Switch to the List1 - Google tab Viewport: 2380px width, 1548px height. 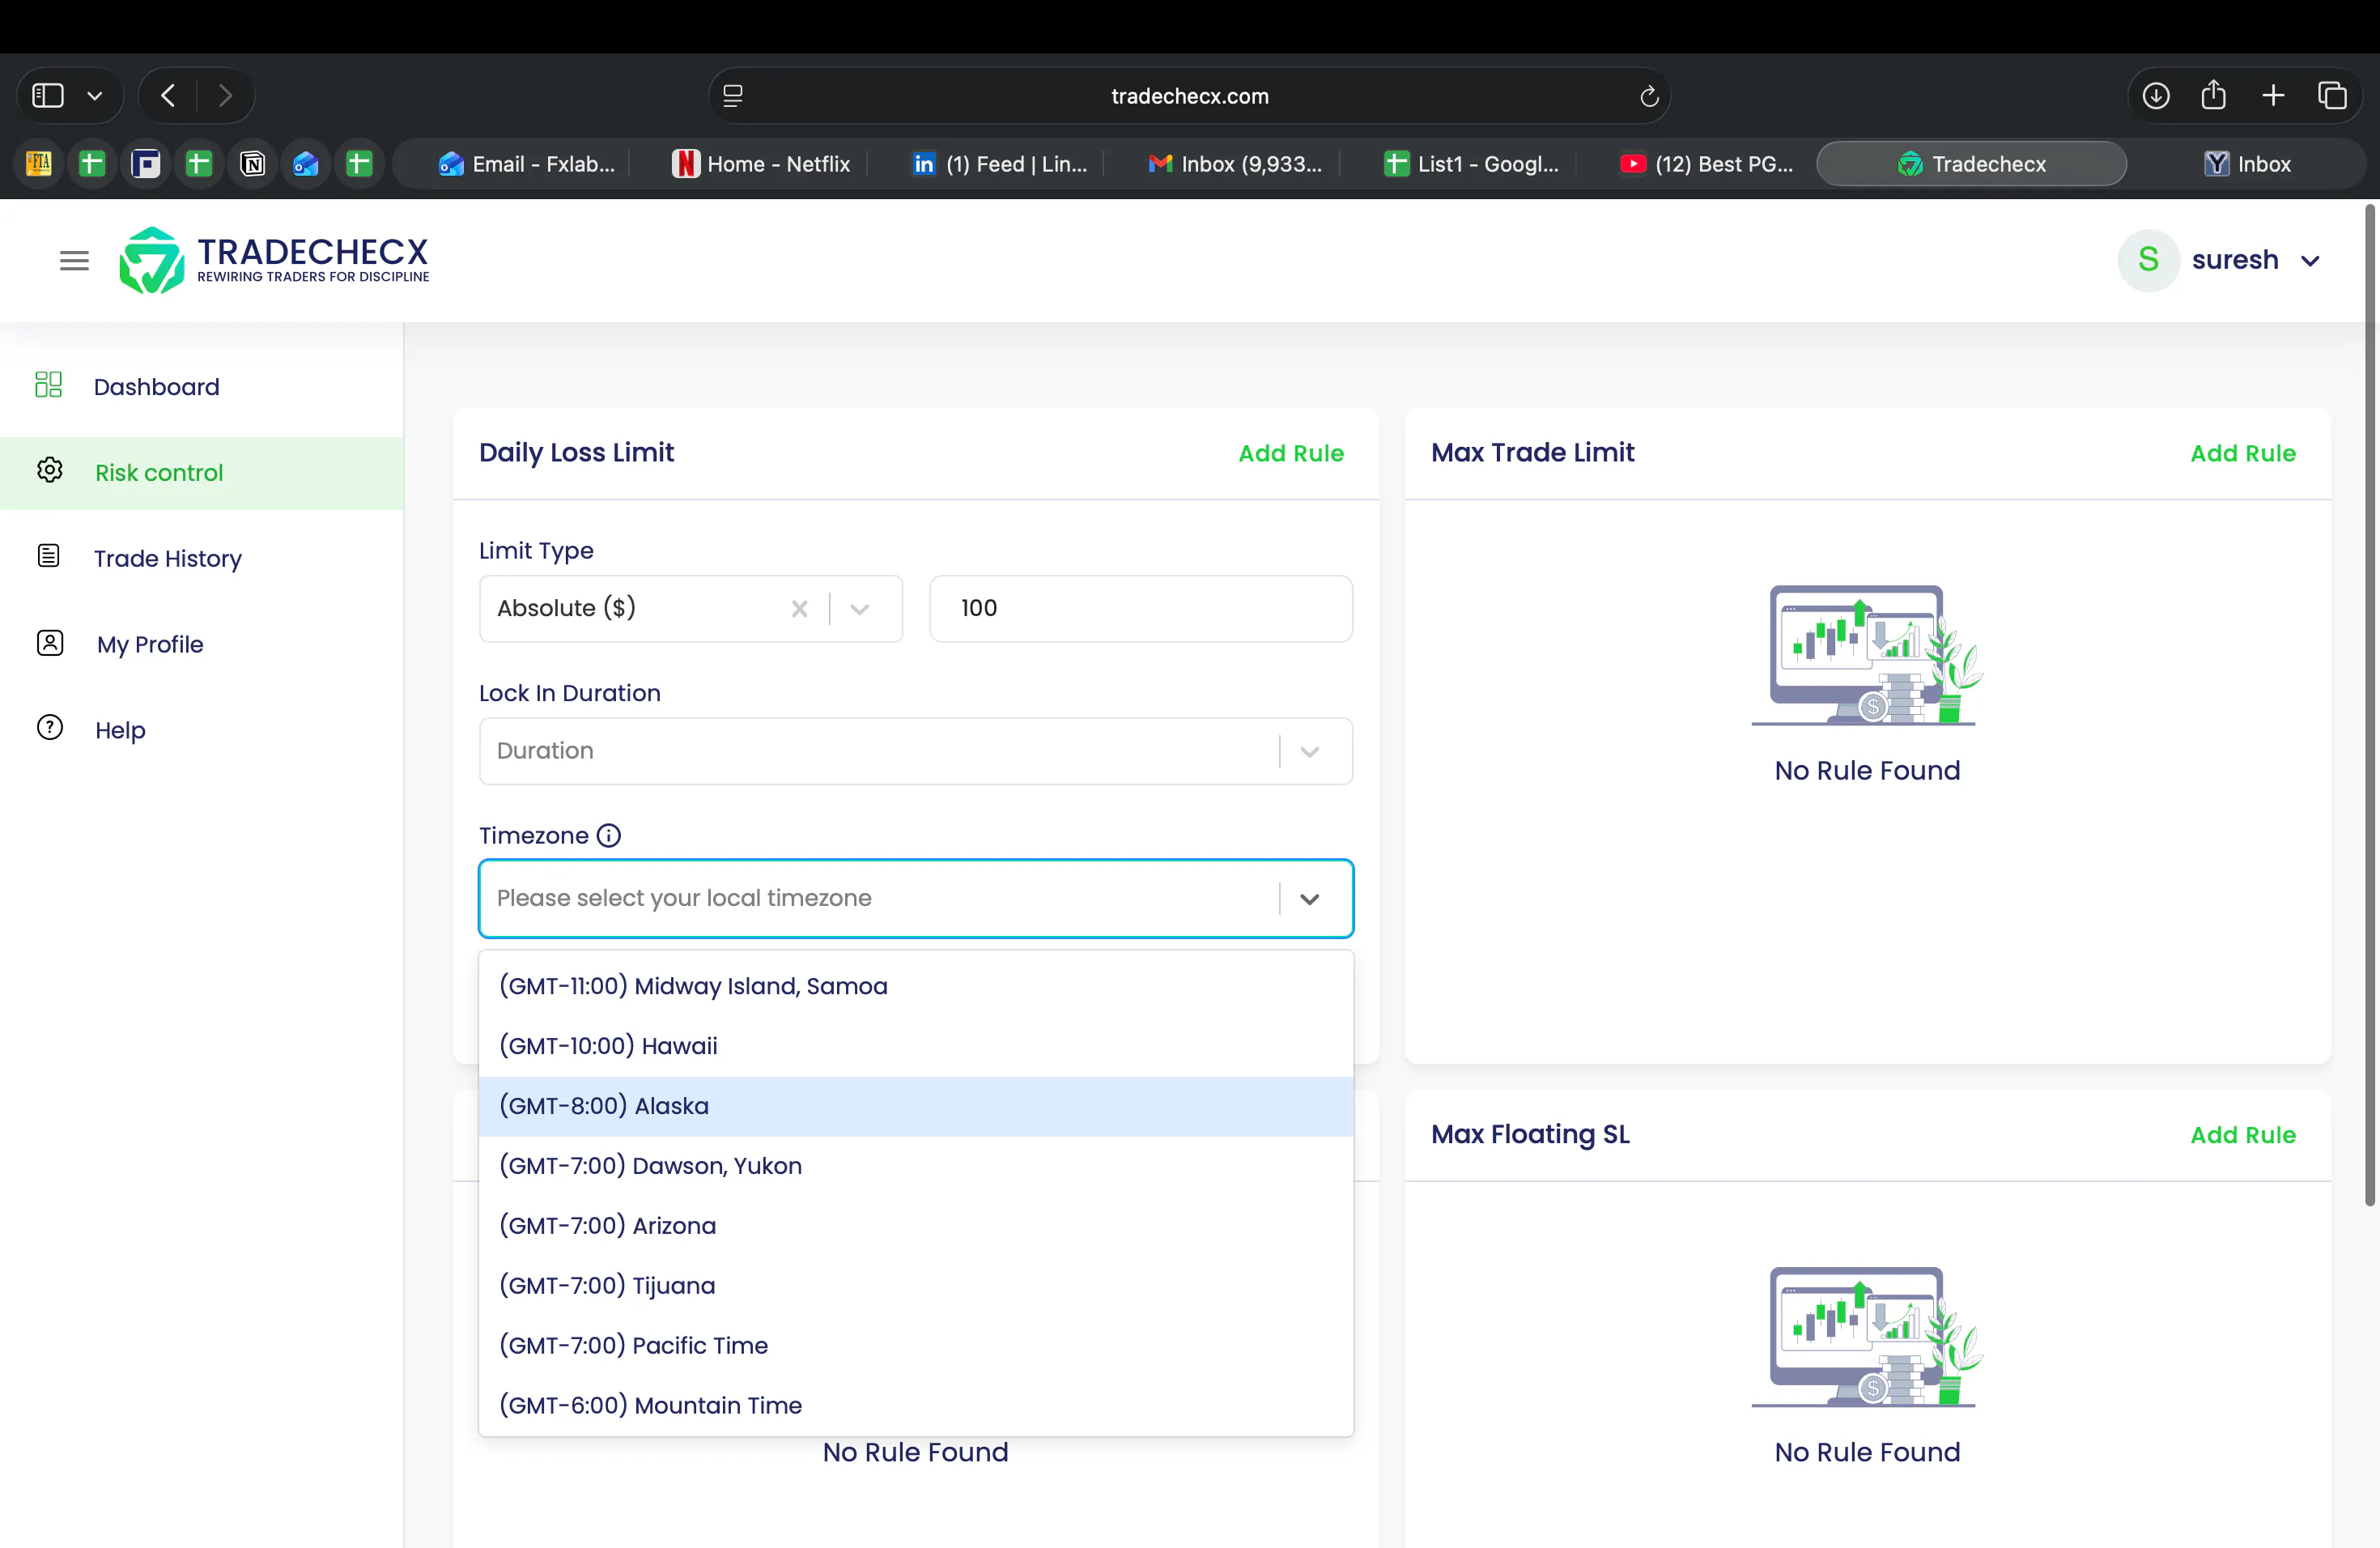click(1471, 164)
